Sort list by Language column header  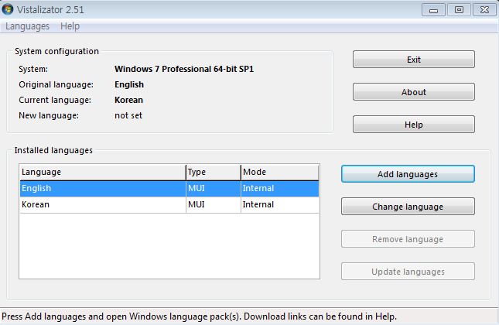[102, 173]
